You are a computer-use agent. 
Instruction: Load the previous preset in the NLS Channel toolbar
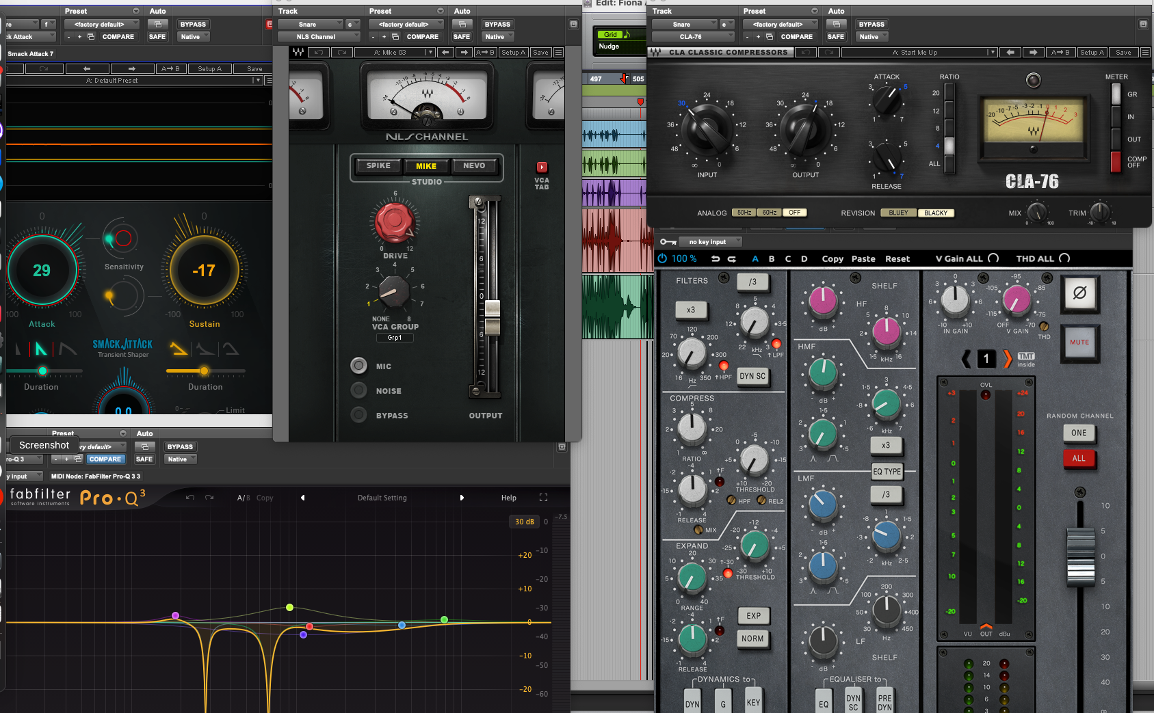(445, 52)
